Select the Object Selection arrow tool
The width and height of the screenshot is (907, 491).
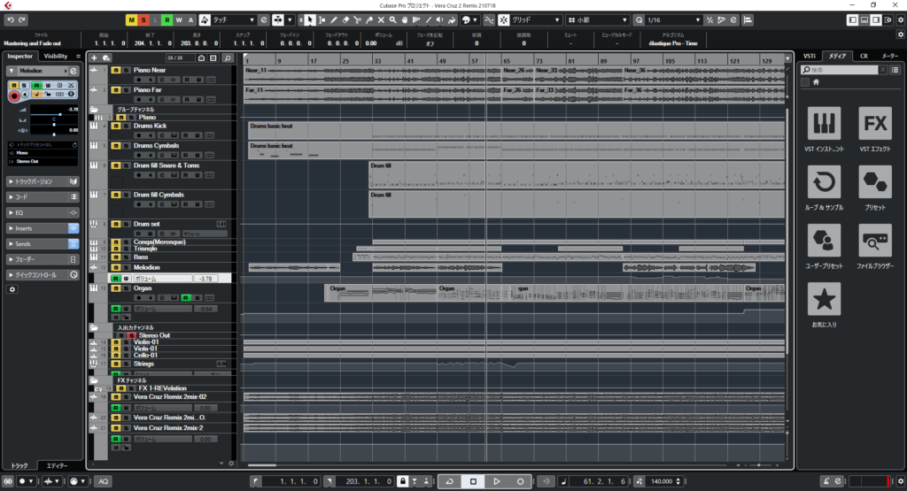click(x=310, y=19)
